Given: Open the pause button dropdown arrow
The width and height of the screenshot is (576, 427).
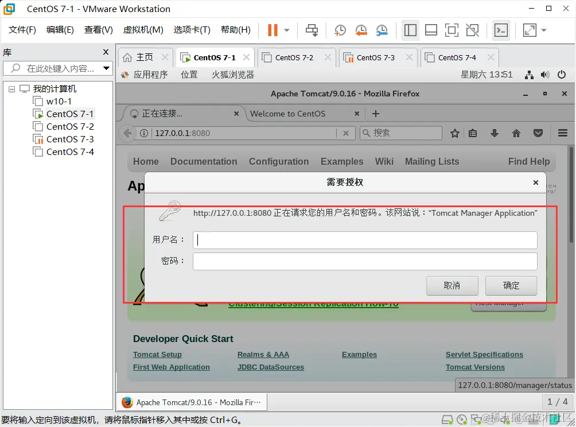Looking at the screenshot, I should [x=287, y=30].
